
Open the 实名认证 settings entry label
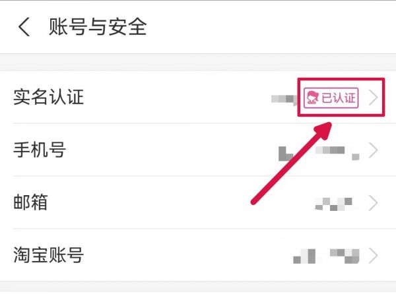(48, 97)
